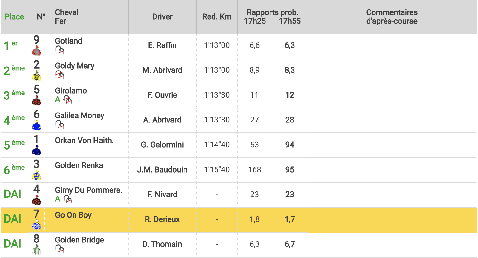Open the horse name Go On Boy
The width and height of the screenshot is (478, 258).
[73, 215]
